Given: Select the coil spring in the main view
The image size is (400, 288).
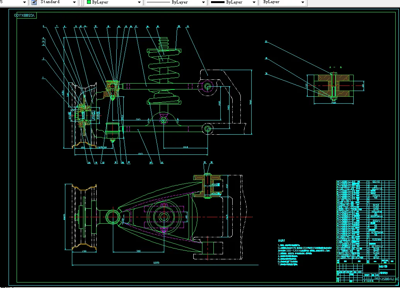Looking at the screenshot, I should (164, 70).
